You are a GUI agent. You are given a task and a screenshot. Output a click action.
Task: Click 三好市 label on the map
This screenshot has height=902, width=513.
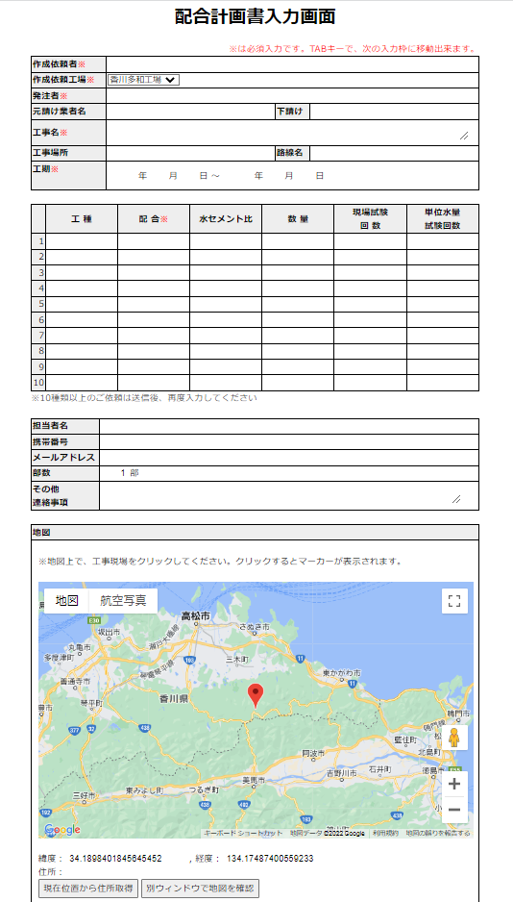tap(83, 794)
